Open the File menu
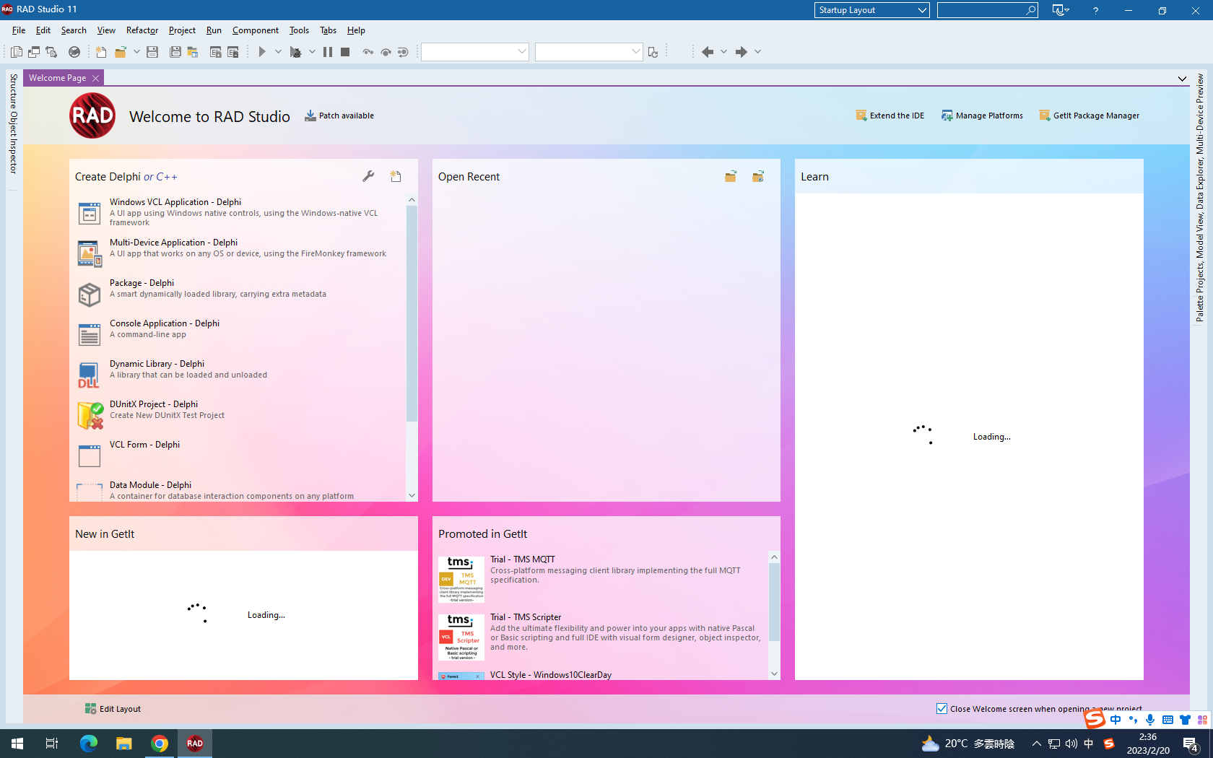Viewport: 1213px width, 758px height. pos(19,30)
